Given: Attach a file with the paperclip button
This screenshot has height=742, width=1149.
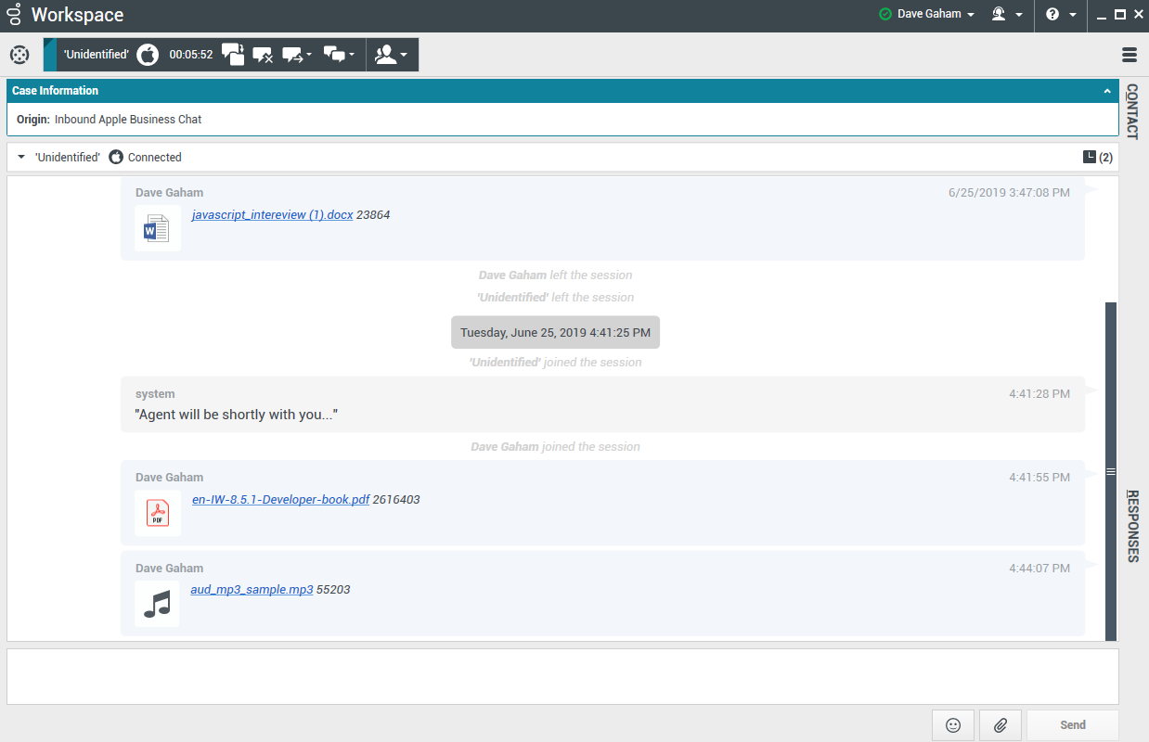Looking at the screenshot, I should click(x=1000, y=725).
